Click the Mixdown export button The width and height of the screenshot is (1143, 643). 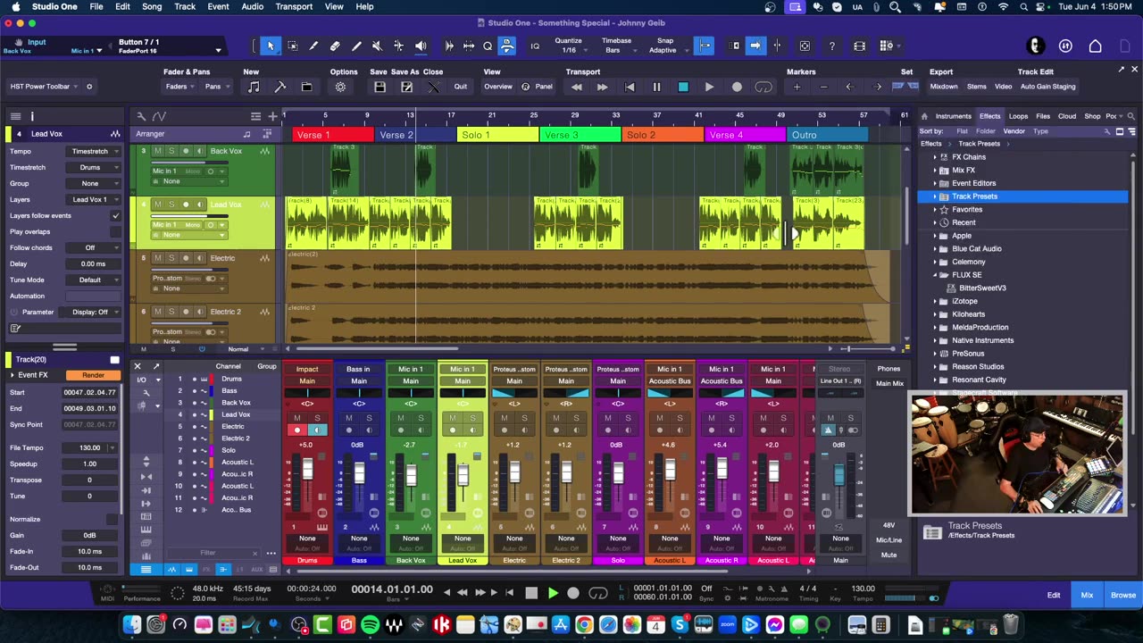point(944,87)
